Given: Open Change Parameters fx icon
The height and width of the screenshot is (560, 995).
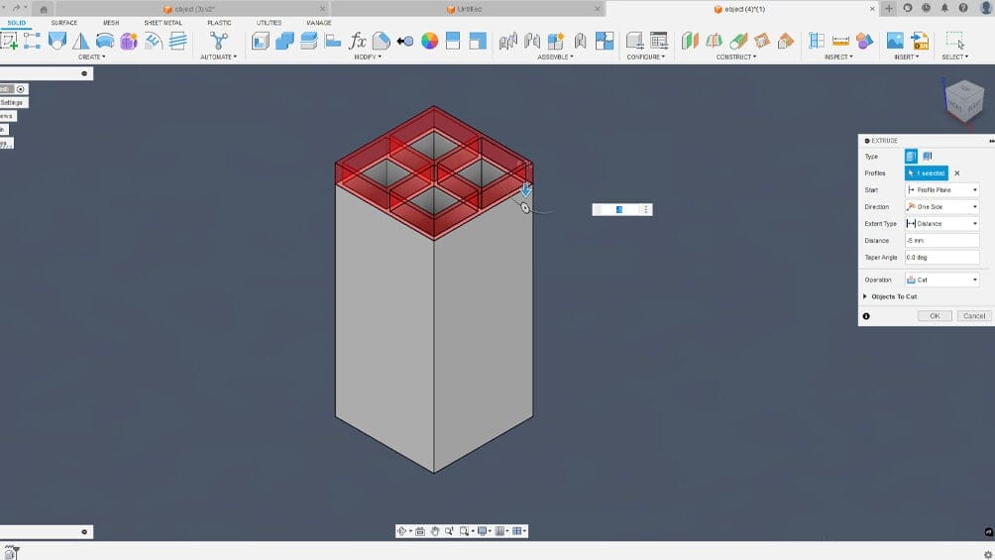Looking at the screenshot, I should 357,41.
